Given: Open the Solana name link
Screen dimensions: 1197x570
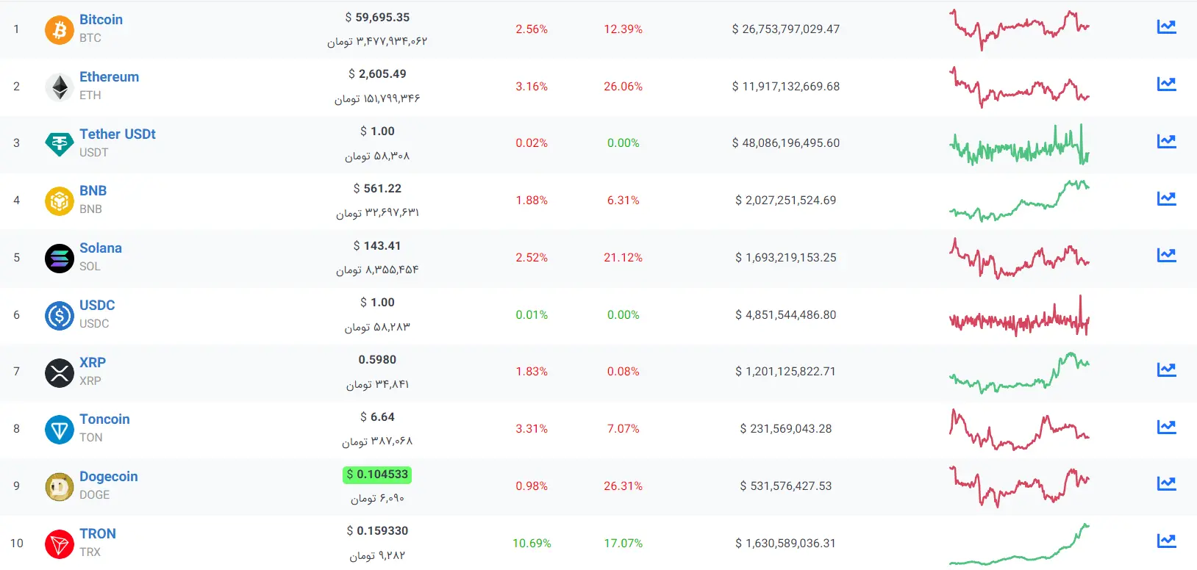Looking at the screenshot, I should (101, 248).
